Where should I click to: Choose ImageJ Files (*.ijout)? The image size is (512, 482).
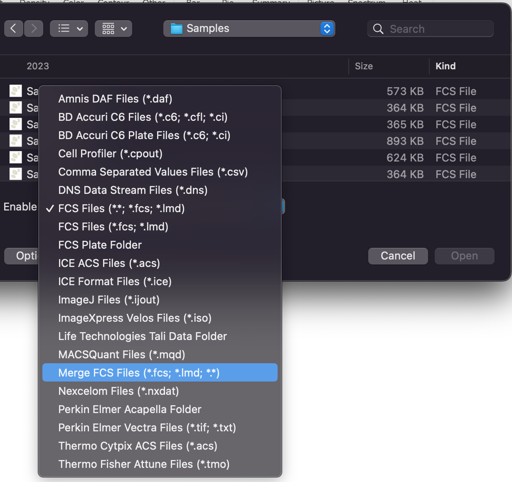pyautogui.click(x=160, y=300)
